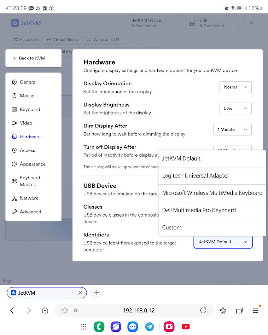Open Display Orientation Normal dropdown
The image size is (268, 335).
click(235, 87)
